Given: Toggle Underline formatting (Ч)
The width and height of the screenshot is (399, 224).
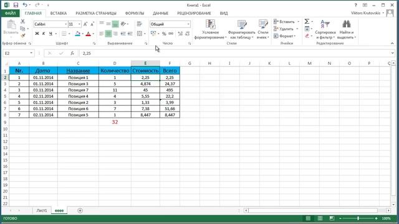Looking at the screenshot, I should [50, 34].
